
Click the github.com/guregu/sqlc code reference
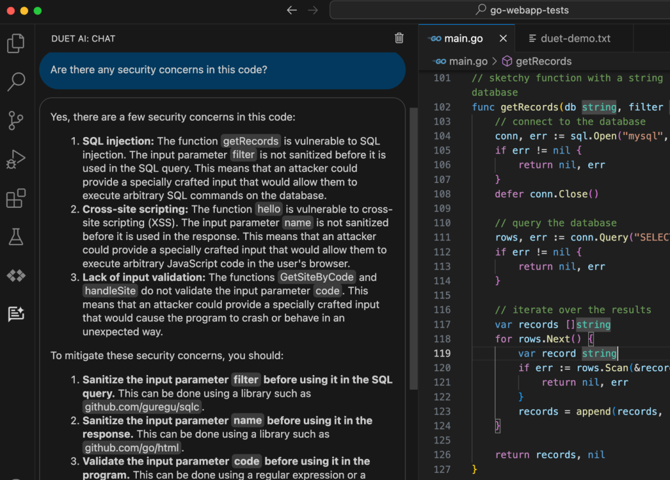(142, 407)
